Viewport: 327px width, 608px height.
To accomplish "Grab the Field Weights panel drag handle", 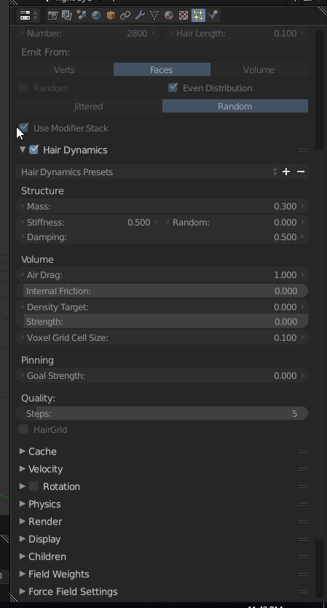I will pos(303,574).
